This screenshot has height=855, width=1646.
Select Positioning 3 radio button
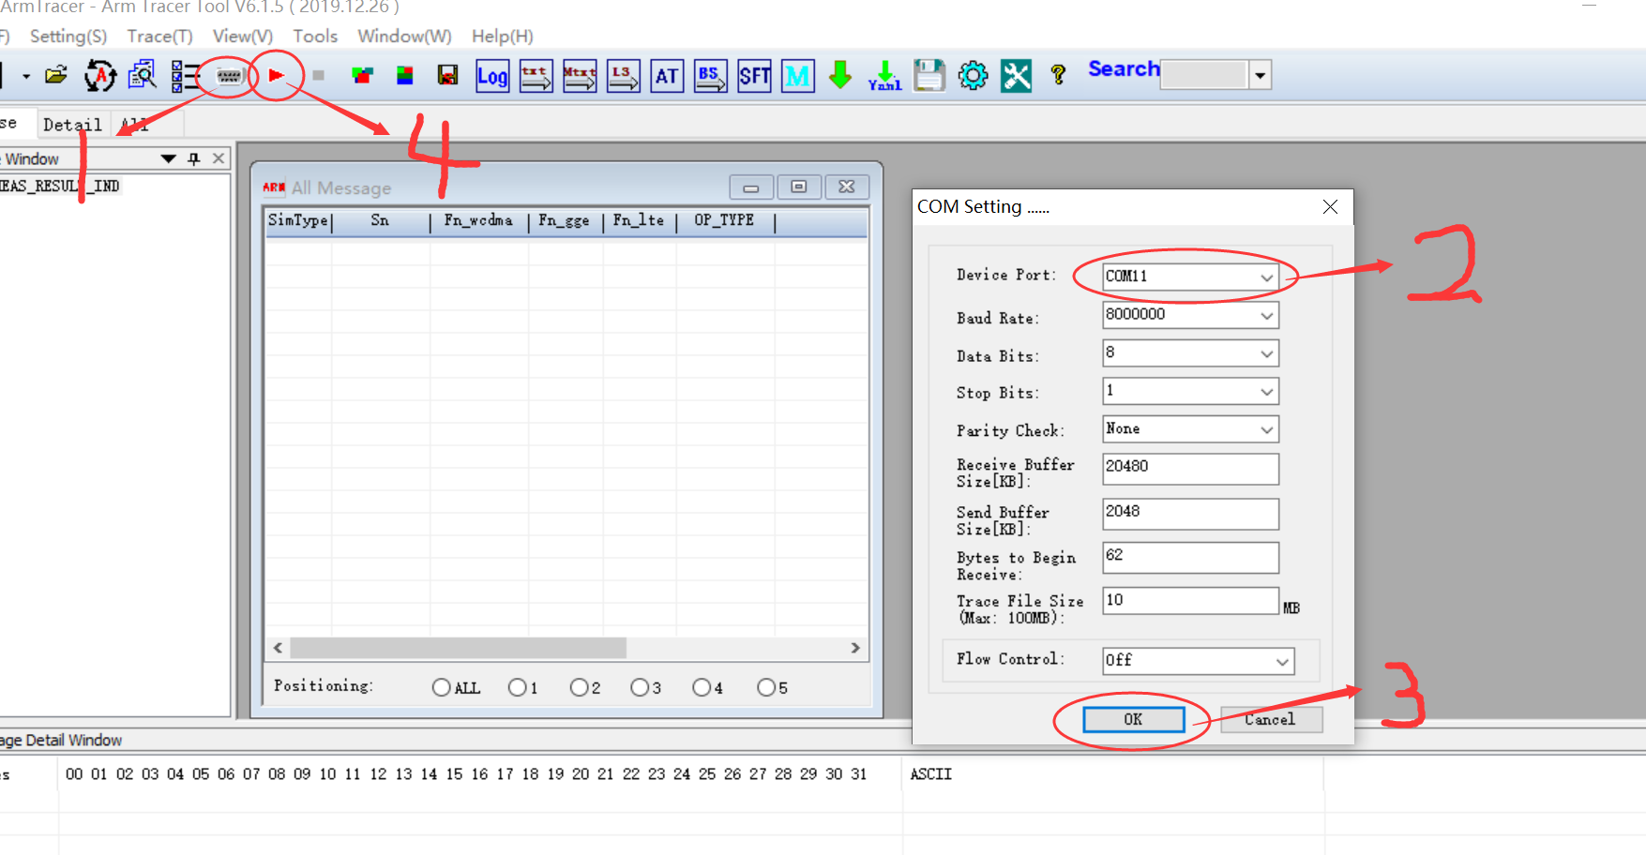pos(640,687)
